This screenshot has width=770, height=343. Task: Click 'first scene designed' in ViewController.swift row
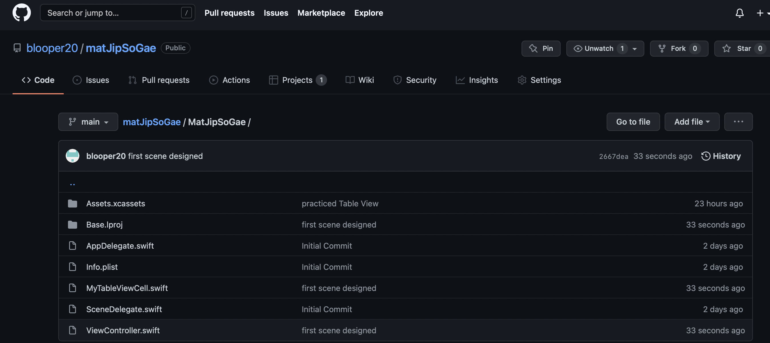339,330
